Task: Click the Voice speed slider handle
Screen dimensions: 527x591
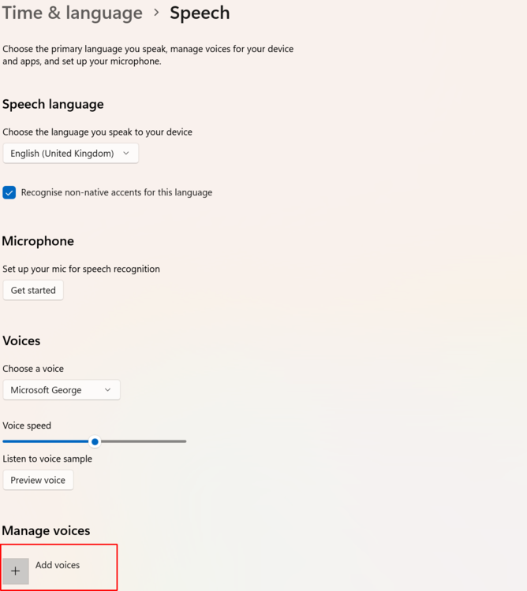Action: coord(95,441)
